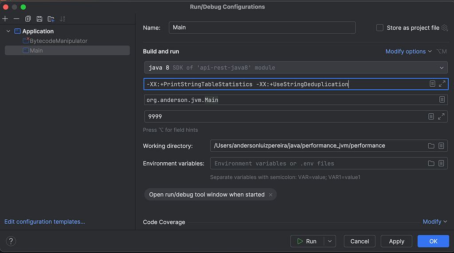Browse for working directory folder
Screen dimensions: 454x253
point(431,146)
